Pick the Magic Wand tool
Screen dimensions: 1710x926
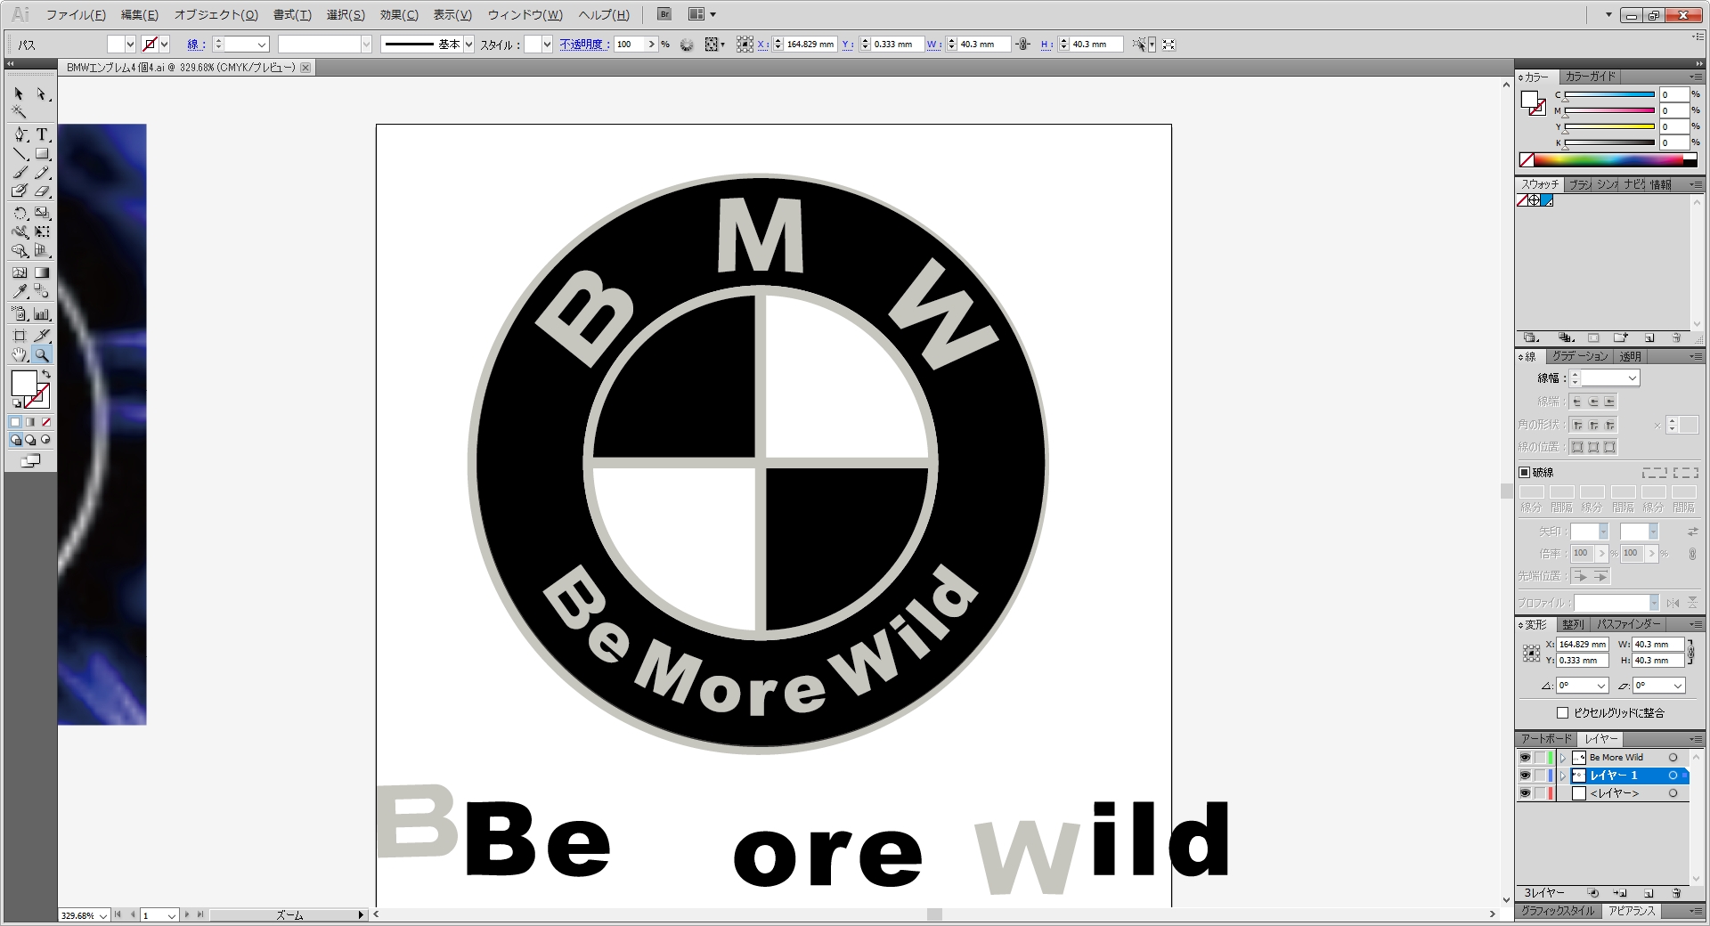[x=19, y=112]
